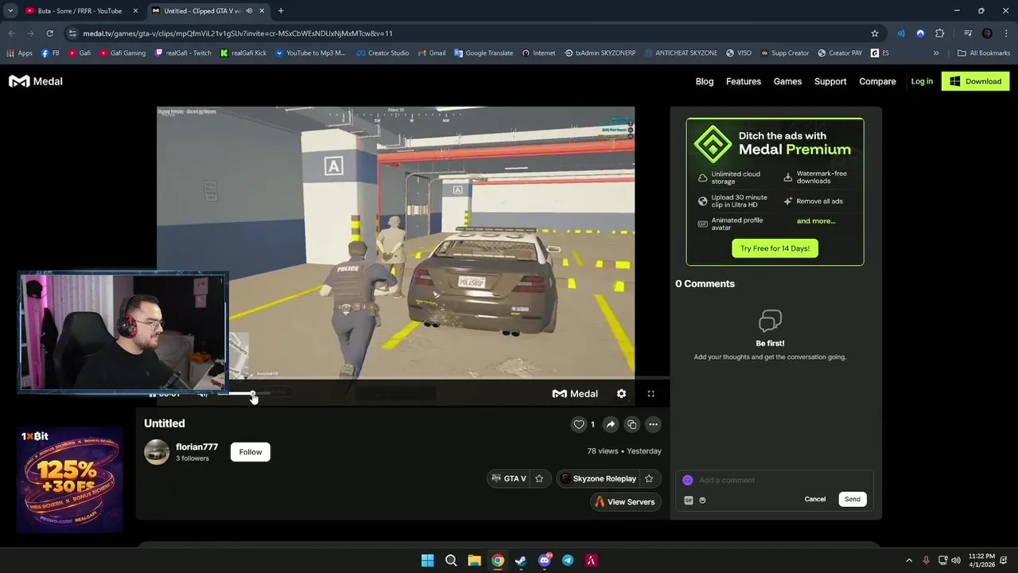Screen dimensions: 1018x573
Task: Open the All Bookmarks folder
Action: (984, 53)
